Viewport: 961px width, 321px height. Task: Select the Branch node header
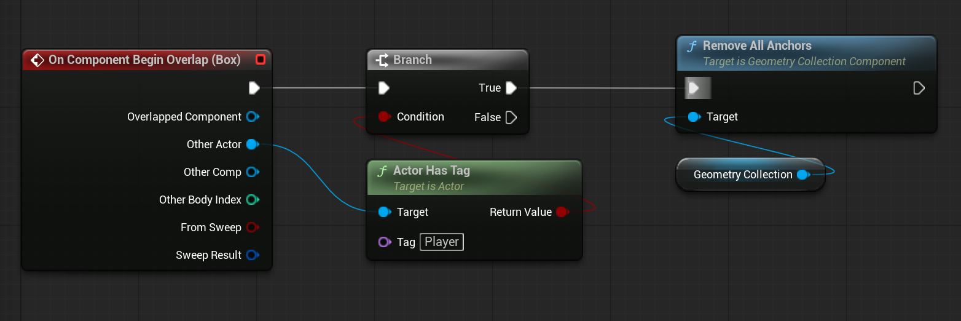click(x=447, y=60)
